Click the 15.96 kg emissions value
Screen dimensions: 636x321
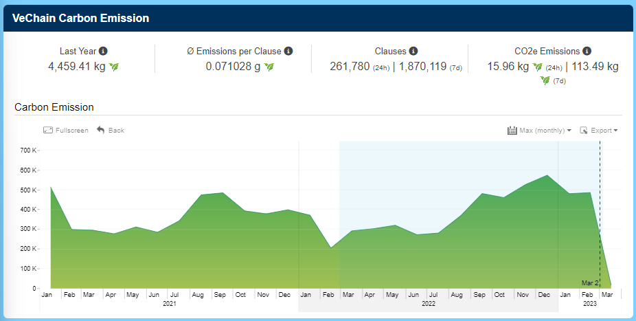coord(508,66)
